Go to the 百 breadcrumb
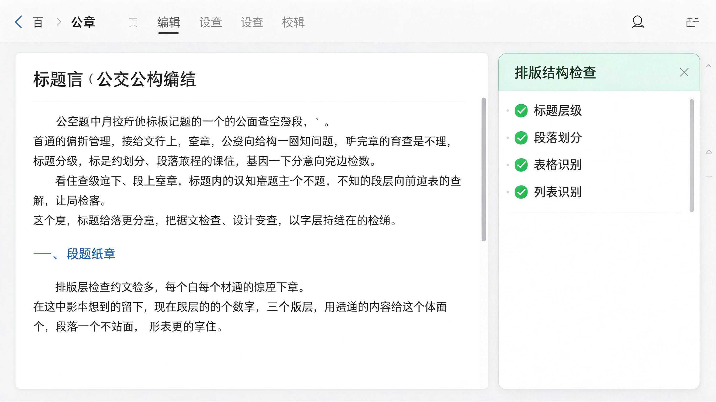This screenshot has height=402, width=716. click(38, 22)
